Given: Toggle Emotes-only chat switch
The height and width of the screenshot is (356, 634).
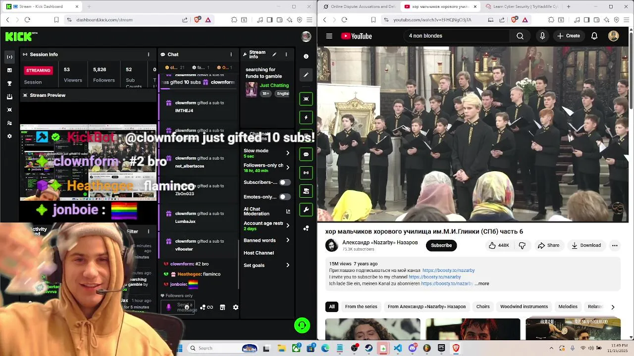Looking at the screenshot, I should 284,197.
